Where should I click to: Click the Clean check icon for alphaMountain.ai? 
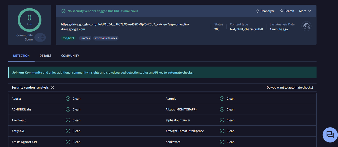point(222,120)
